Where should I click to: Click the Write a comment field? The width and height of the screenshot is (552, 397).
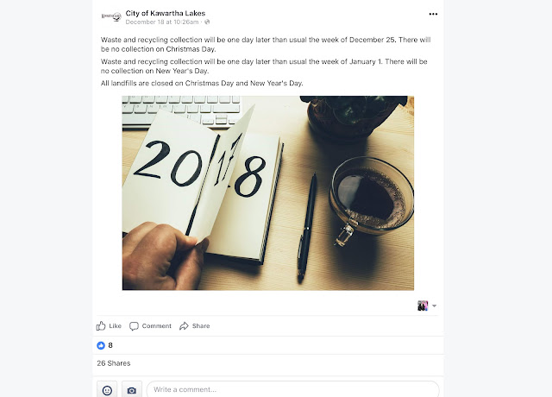click(293, 389)
